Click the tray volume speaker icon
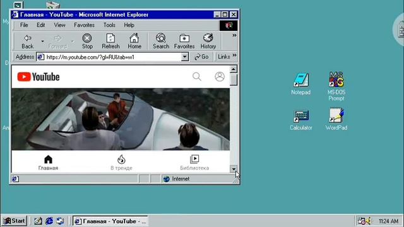 click(369, 221)
